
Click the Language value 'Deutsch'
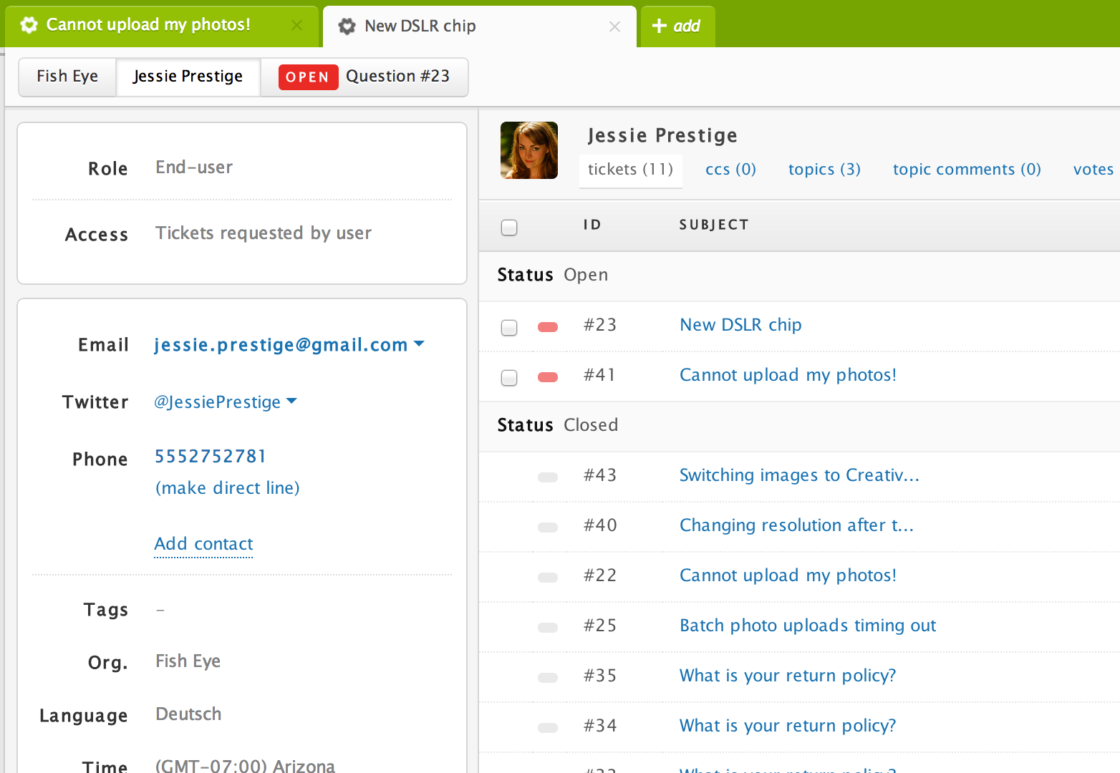click(188, 714)
